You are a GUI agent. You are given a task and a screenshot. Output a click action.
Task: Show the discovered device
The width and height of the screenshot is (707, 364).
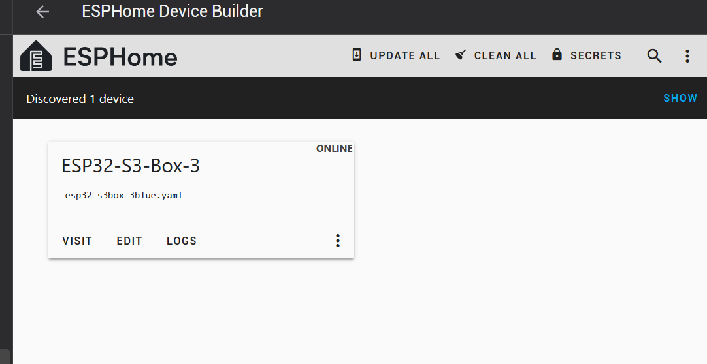click(x=680, y=98)
